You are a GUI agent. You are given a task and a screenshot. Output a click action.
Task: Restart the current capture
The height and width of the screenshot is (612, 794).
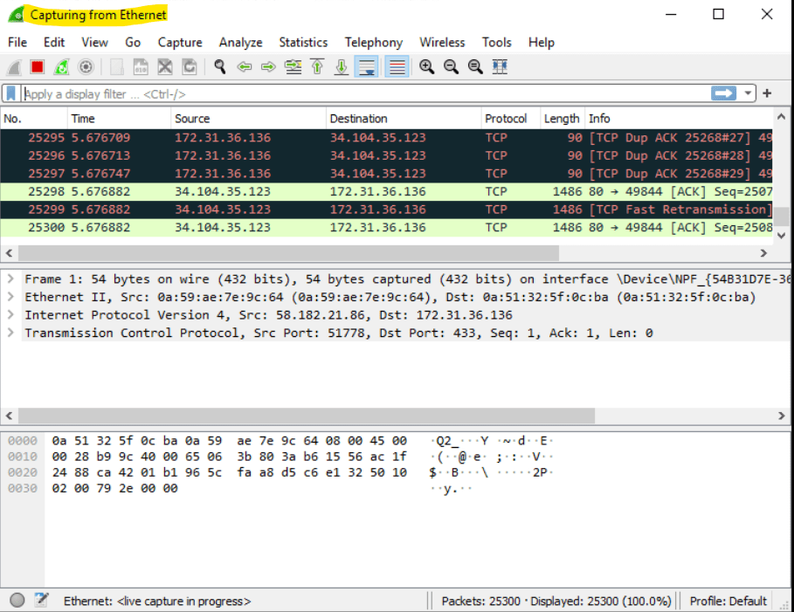coord(61,67)
